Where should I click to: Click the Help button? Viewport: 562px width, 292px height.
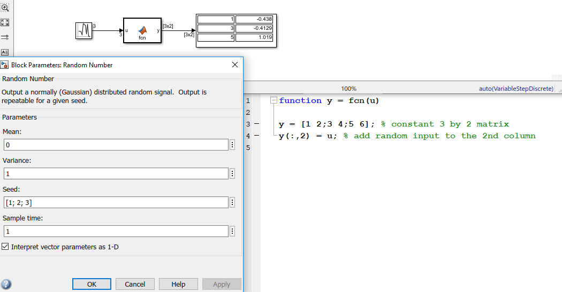[x=178, y=284]
